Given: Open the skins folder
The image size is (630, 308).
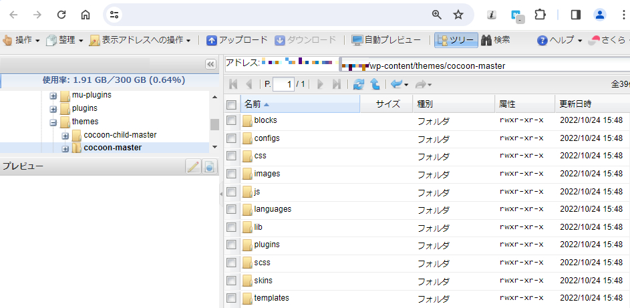Looking at the screenshot, I should point(264,281).
